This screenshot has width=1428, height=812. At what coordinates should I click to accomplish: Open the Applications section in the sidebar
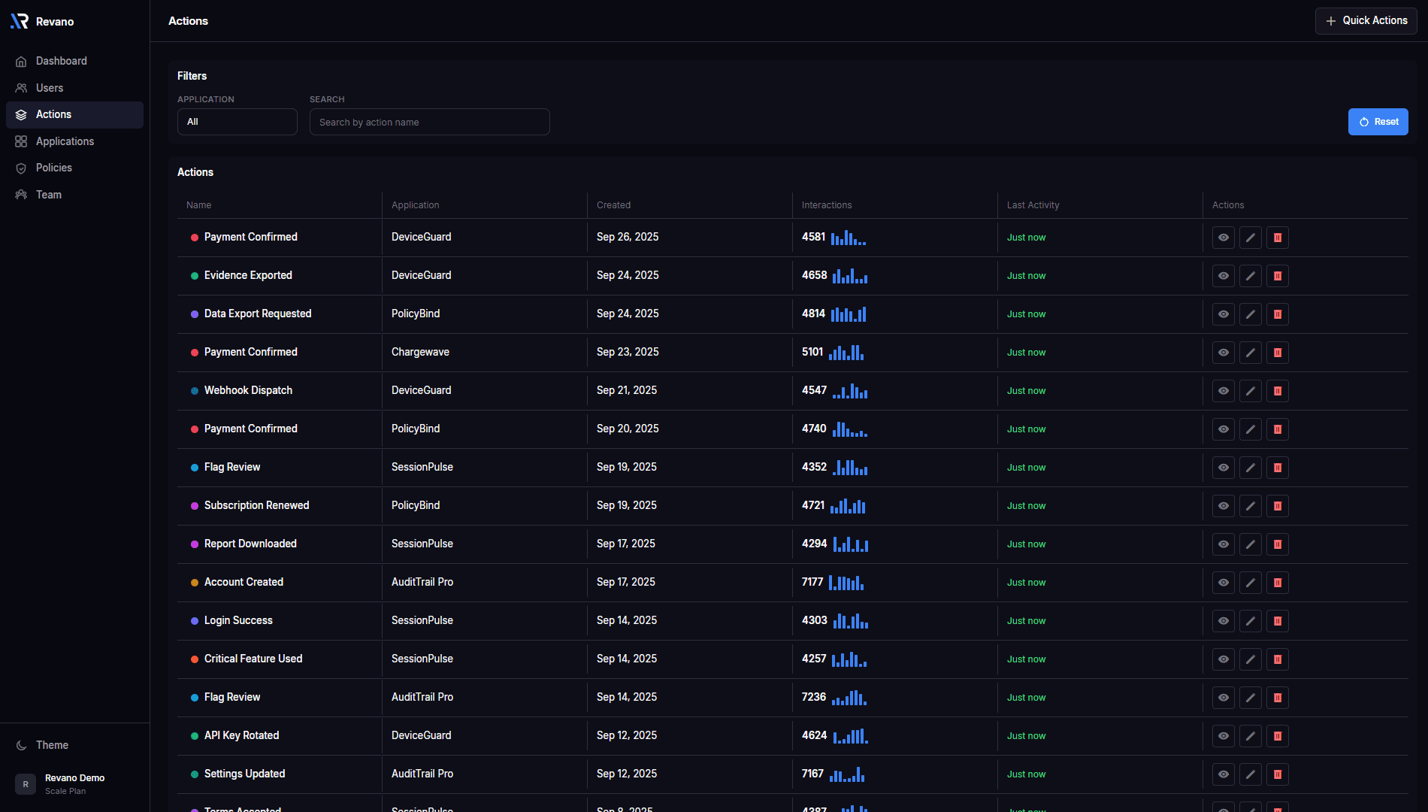(65, 141)
